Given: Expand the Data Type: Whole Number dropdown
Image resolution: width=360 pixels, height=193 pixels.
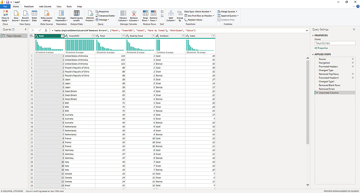Looking at the screenshot, I should click(197, 11).
